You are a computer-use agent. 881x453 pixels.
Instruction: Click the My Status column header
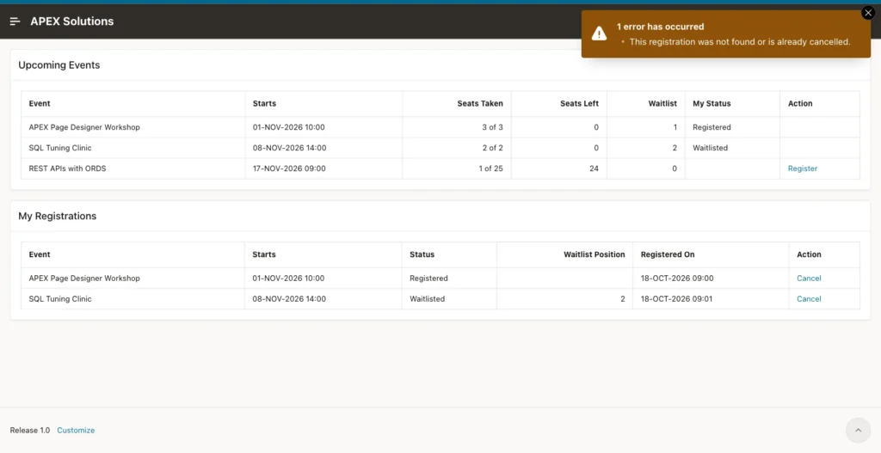point(712,104)
